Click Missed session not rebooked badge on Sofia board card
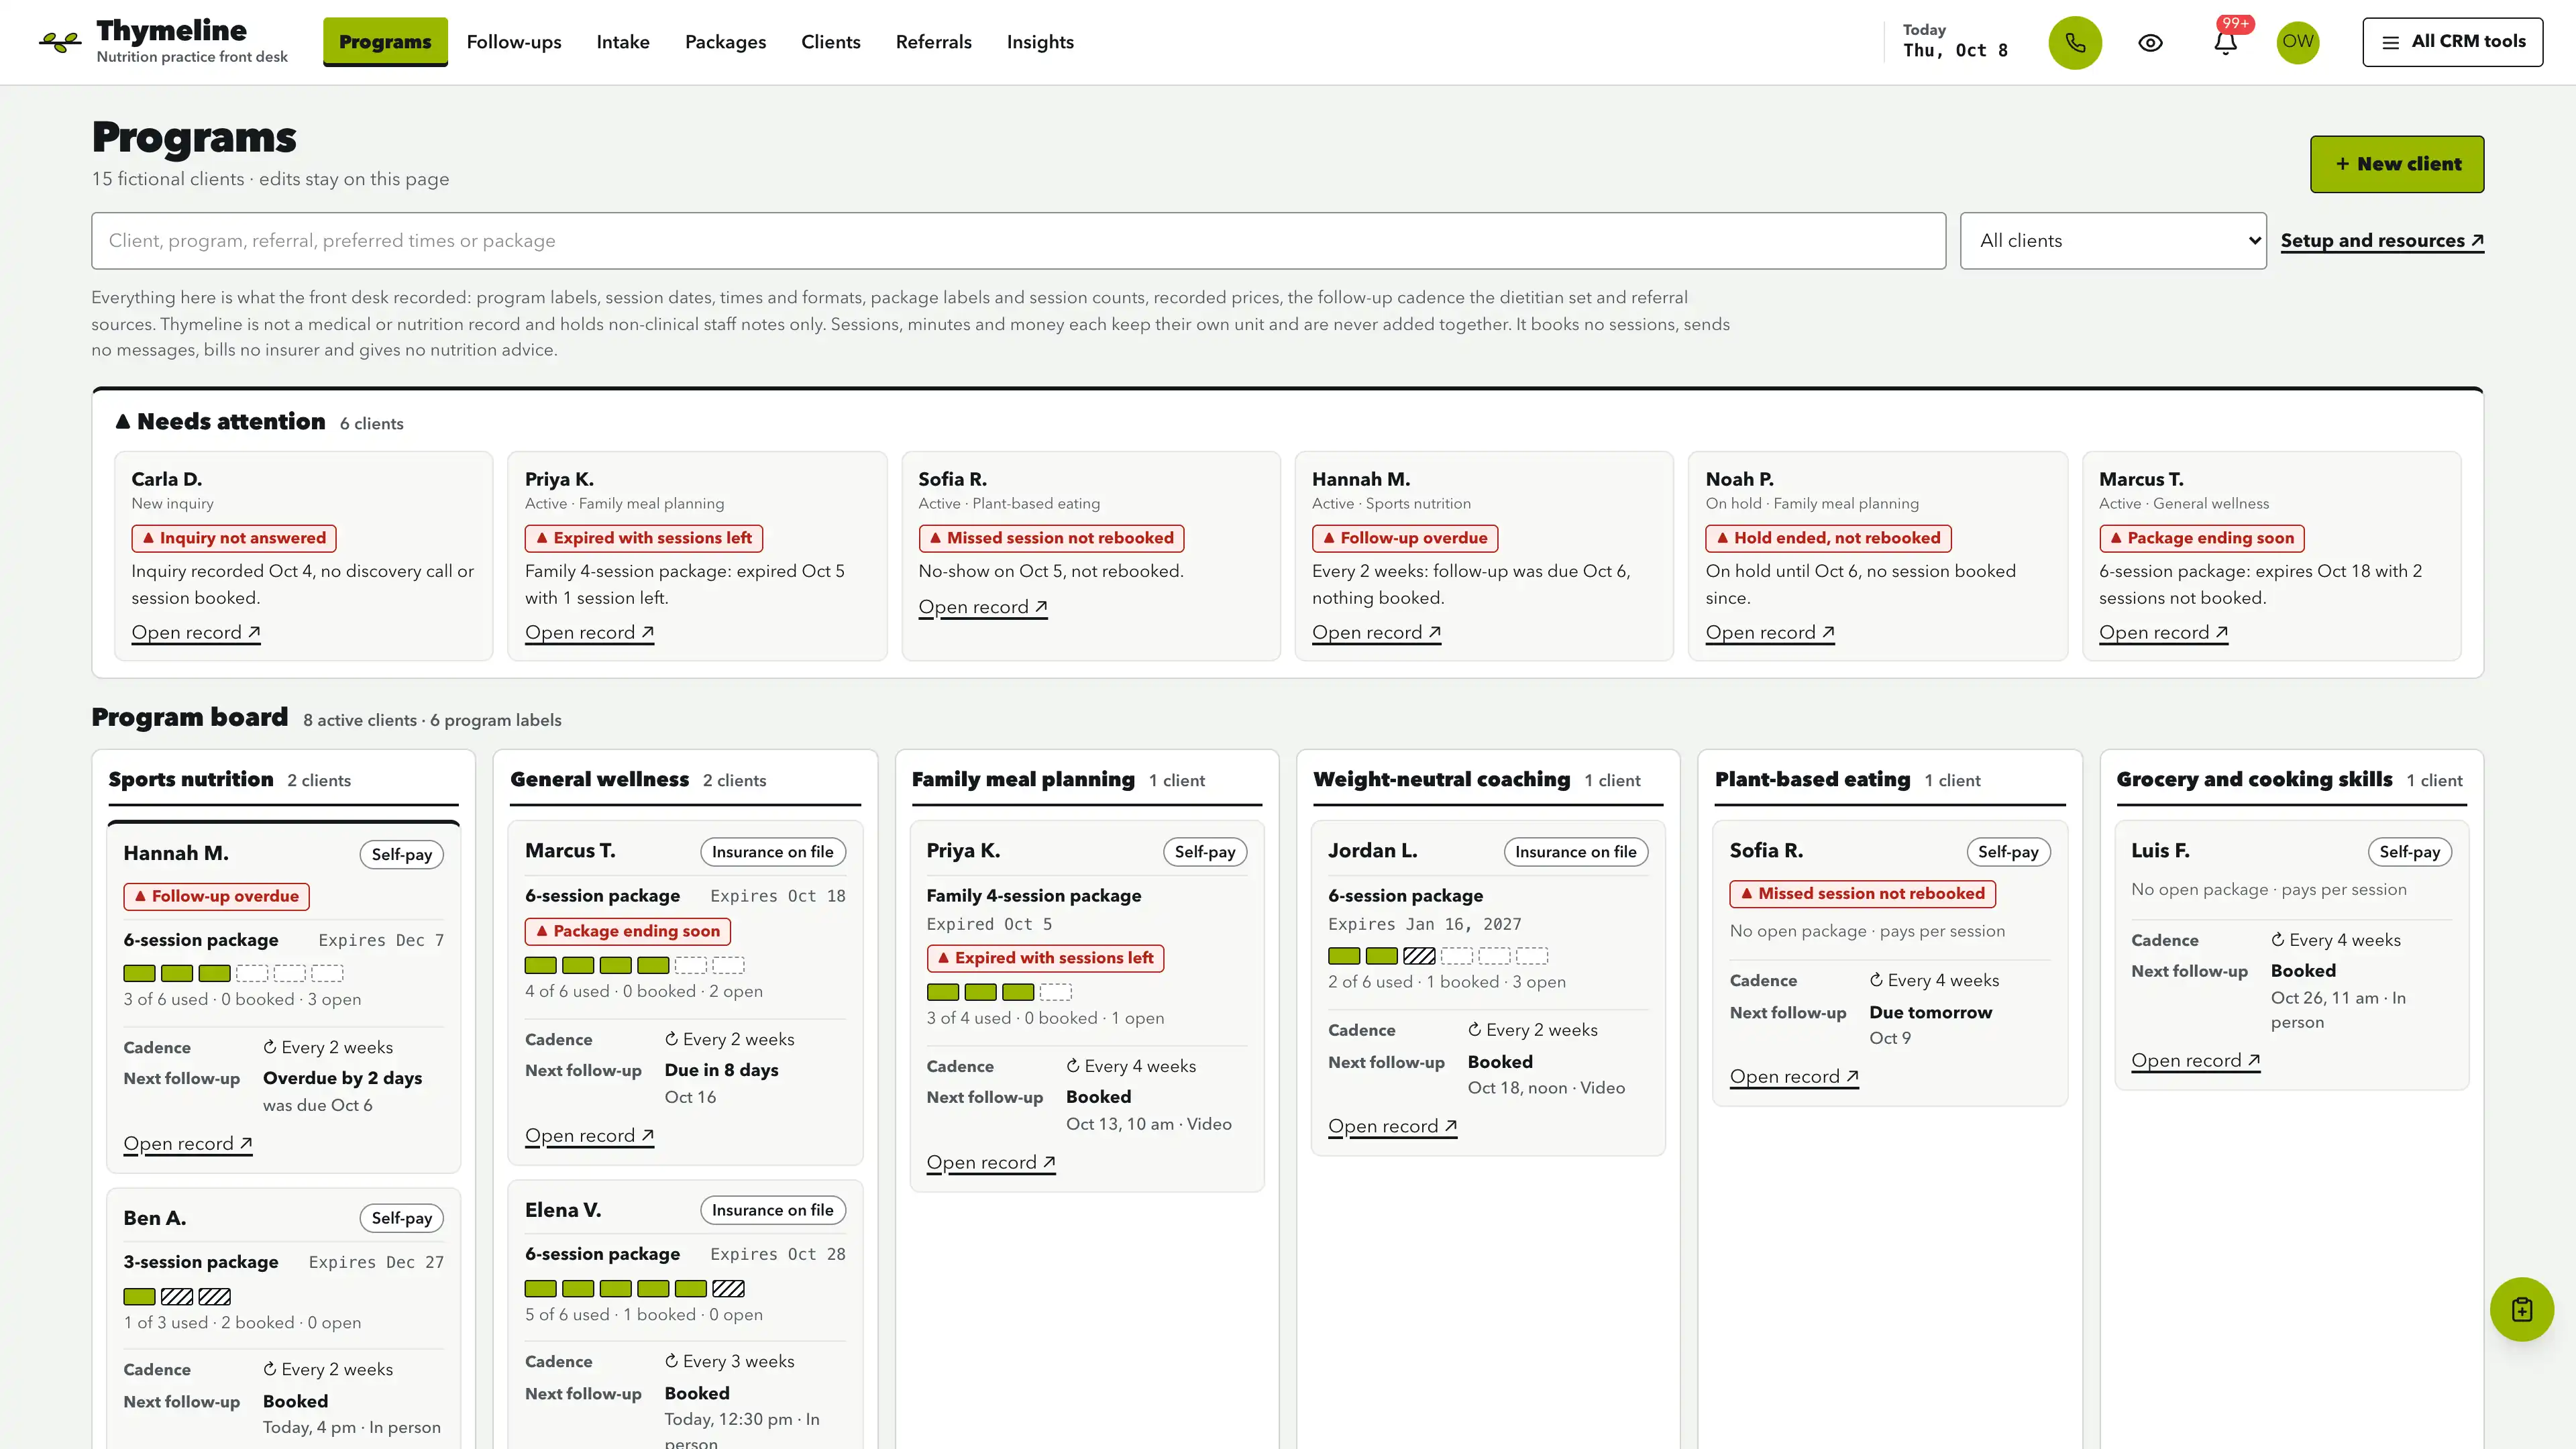Screen dimensions: 2576x1449 click(x=1862, y=894)
